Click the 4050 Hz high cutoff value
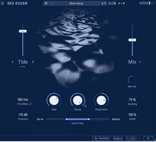This screenshot has height=142, width=156. click(x=116, y=119)
